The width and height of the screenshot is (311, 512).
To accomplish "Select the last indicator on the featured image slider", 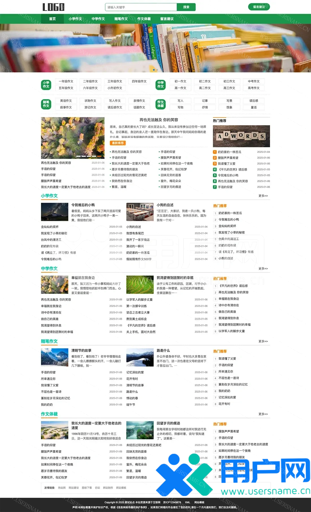I will point(99,156).
